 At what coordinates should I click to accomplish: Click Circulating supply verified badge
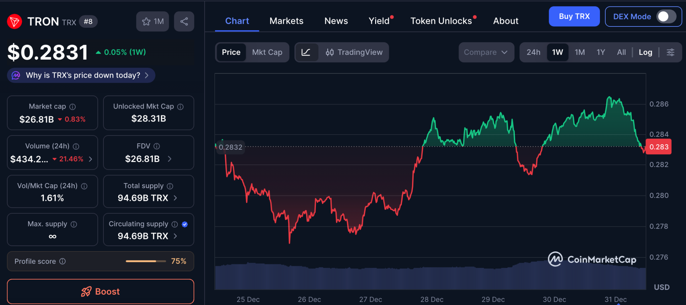(x=185, y=224)
